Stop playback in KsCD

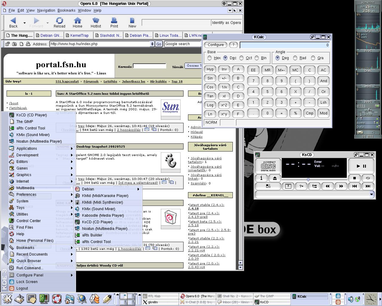(x=355, y=178)
